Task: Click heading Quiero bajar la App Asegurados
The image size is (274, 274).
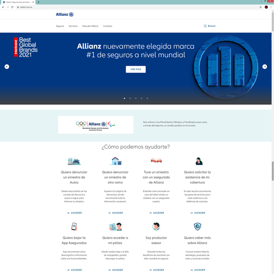Action: tap(74, 240)
